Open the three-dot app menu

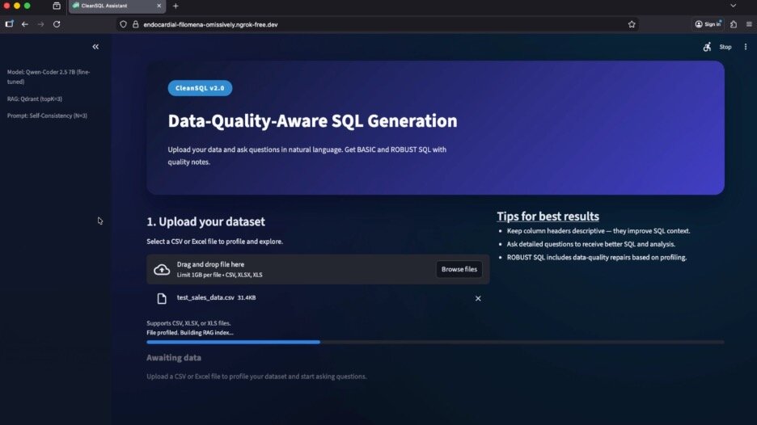(x=746, y=47)
